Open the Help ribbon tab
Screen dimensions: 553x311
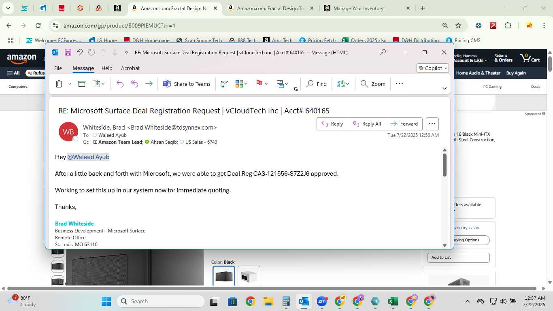[107, 68]
